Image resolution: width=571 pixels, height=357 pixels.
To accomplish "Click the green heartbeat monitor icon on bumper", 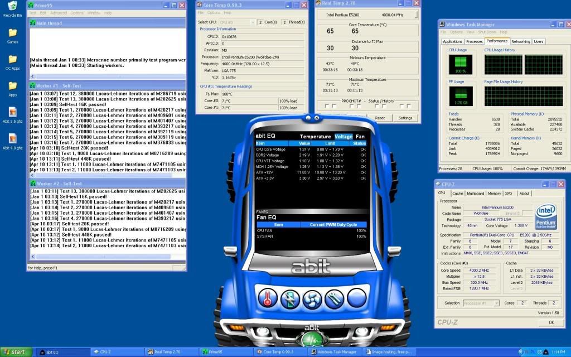I will point(312,340).
